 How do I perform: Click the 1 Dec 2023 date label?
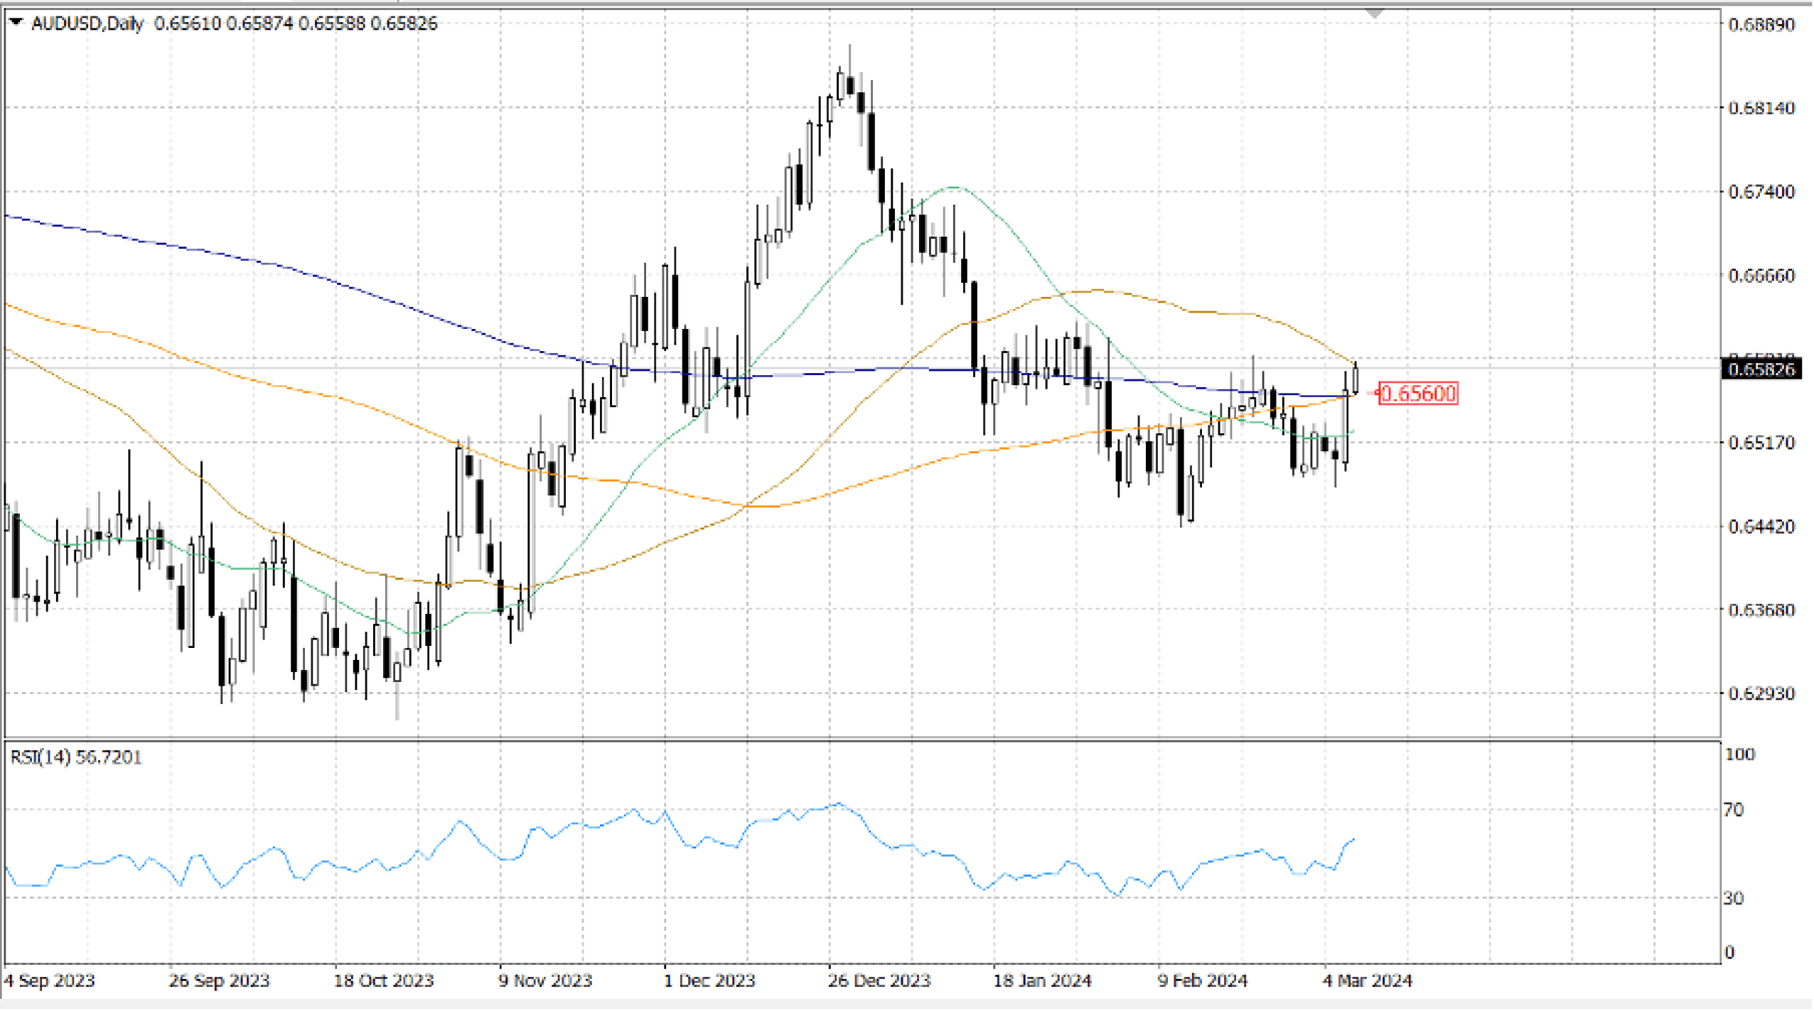709,981
